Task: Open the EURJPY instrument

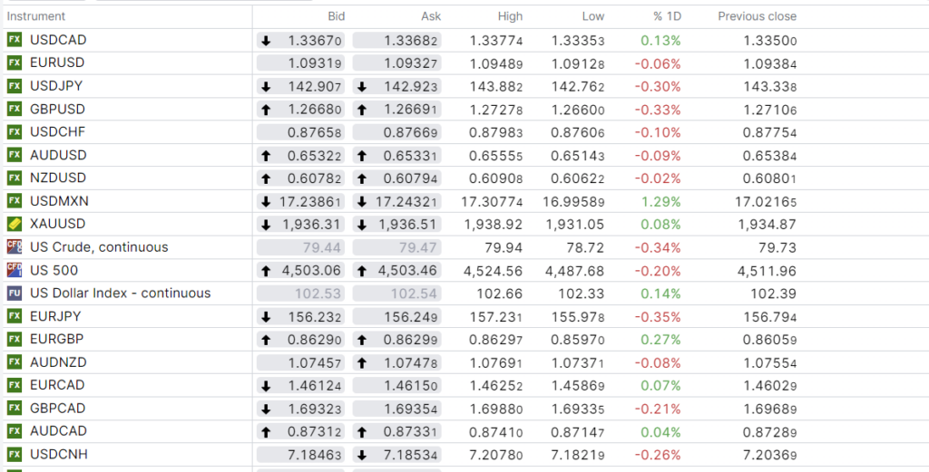Action: point(55,316)
